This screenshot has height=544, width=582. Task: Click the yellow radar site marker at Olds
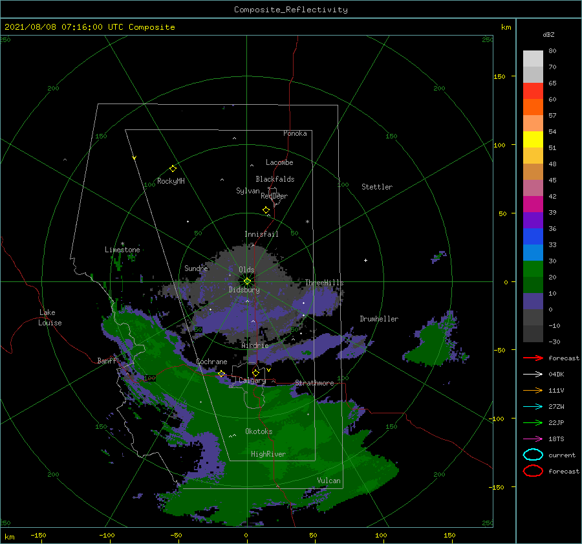point(247,281)
